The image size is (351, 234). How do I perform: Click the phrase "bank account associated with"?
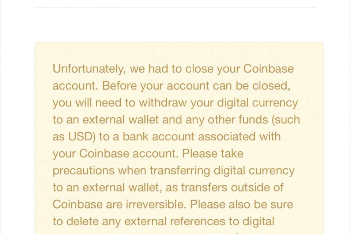[201, 137]
